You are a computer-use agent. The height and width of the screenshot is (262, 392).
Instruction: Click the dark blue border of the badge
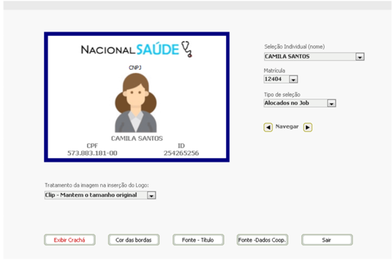click(45, 97)
